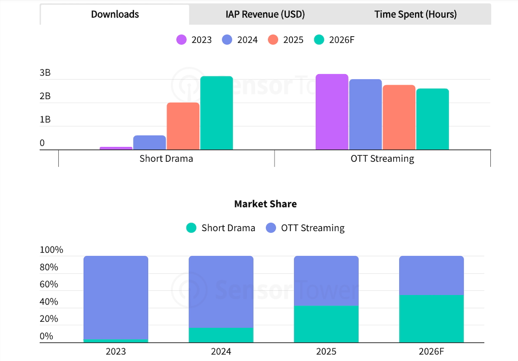Select the Time Spent (Hours) tab
518x361 pixels.
[415, 14]
